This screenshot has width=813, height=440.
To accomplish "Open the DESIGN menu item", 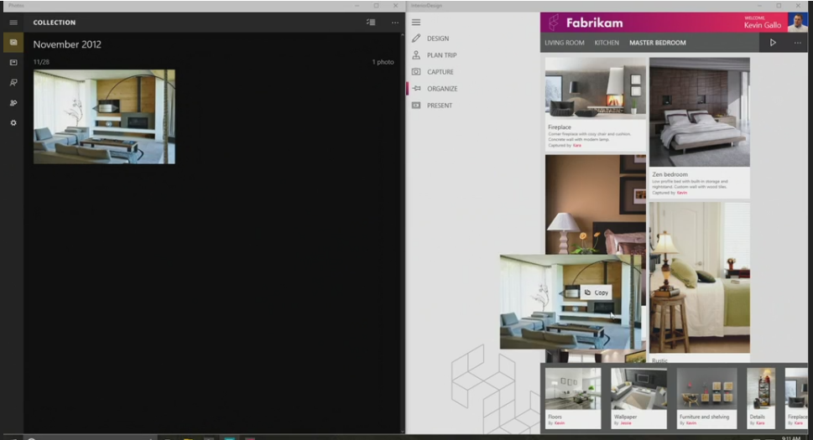I will (x=438, y=39).
